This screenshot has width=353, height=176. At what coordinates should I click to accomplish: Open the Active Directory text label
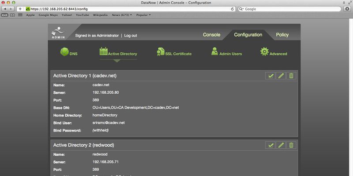click(123, 54)
